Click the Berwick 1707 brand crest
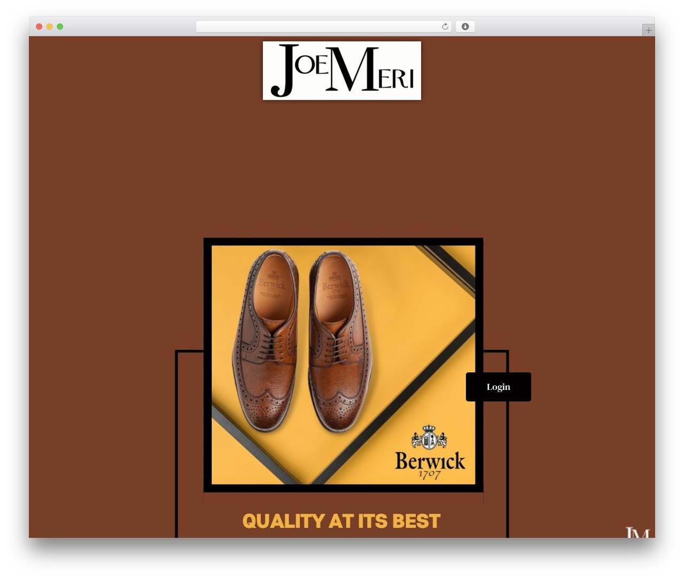 click(x=430, y=452)
